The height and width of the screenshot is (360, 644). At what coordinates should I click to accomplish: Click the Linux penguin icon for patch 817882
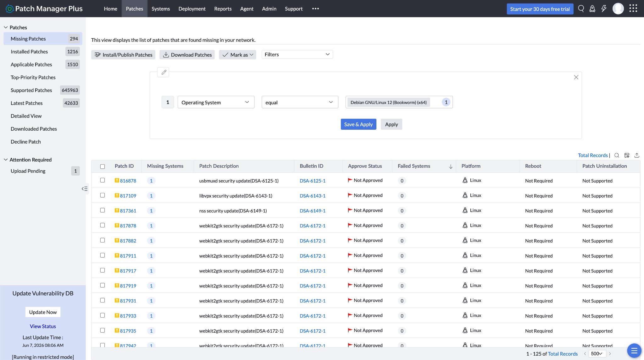pos(465,240)
